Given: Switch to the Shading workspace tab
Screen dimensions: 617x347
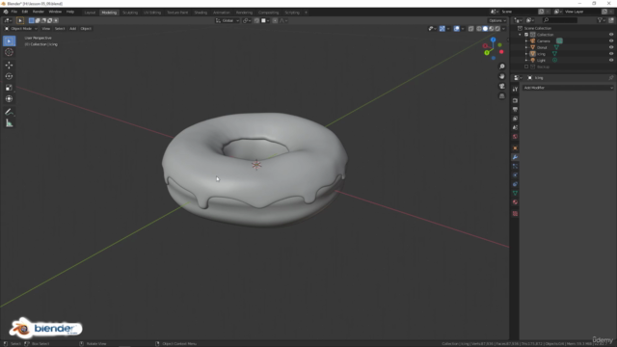Looking at the screenshot, I should pyautogui.click(x=201, y=13).
